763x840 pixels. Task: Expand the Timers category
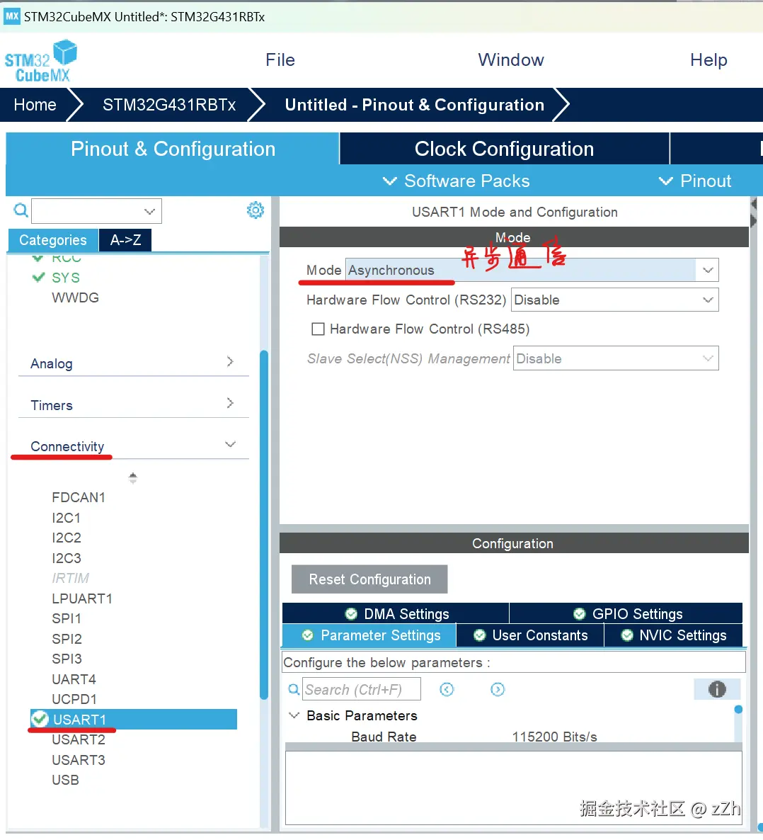pyautogui.click(x=230, y=404)
